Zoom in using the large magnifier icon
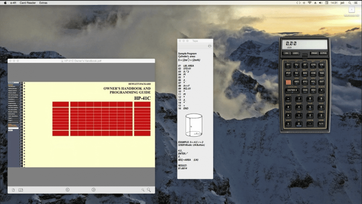Screen dimensions: 362x204 [x=149, y=190]
